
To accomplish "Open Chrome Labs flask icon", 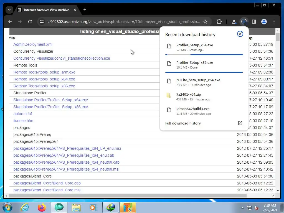I will click(234, 22).
